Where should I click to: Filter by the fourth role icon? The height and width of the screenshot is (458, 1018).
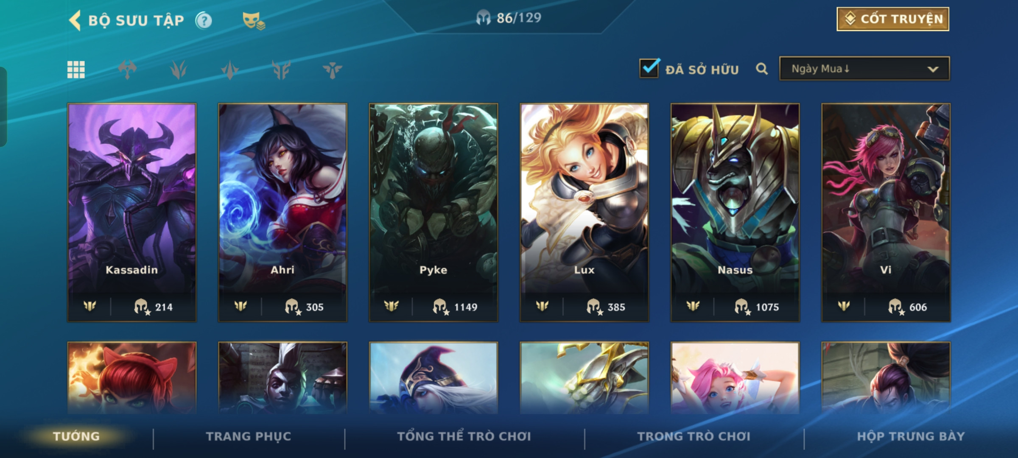281,70
